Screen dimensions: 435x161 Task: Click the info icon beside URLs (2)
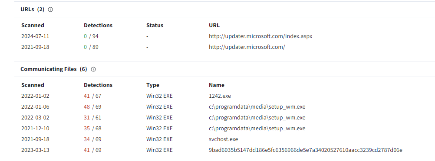(50, 10)
